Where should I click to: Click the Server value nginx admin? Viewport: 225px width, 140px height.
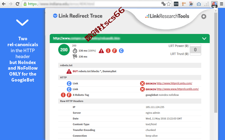[x=153, y=113]
